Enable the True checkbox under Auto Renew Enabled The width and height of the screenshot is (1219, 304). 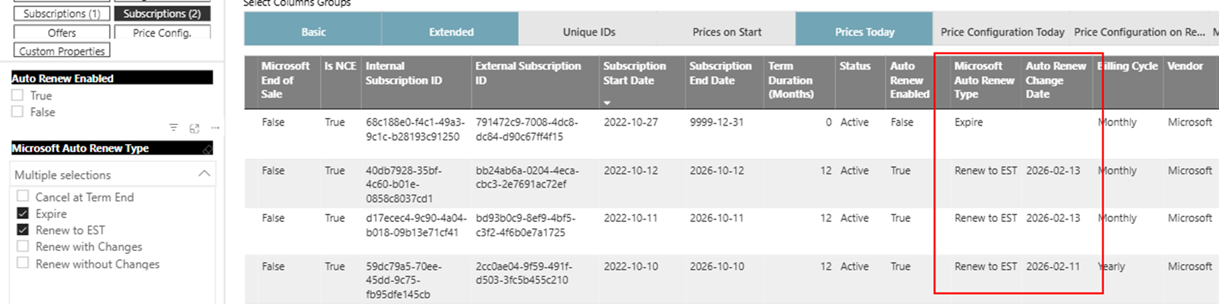tap(17, 95)
